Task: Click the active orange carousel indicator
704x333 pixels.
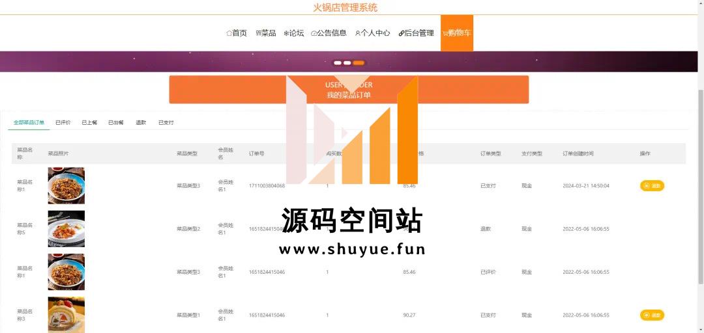Action: pyautogui.click(x=359, y=62)
